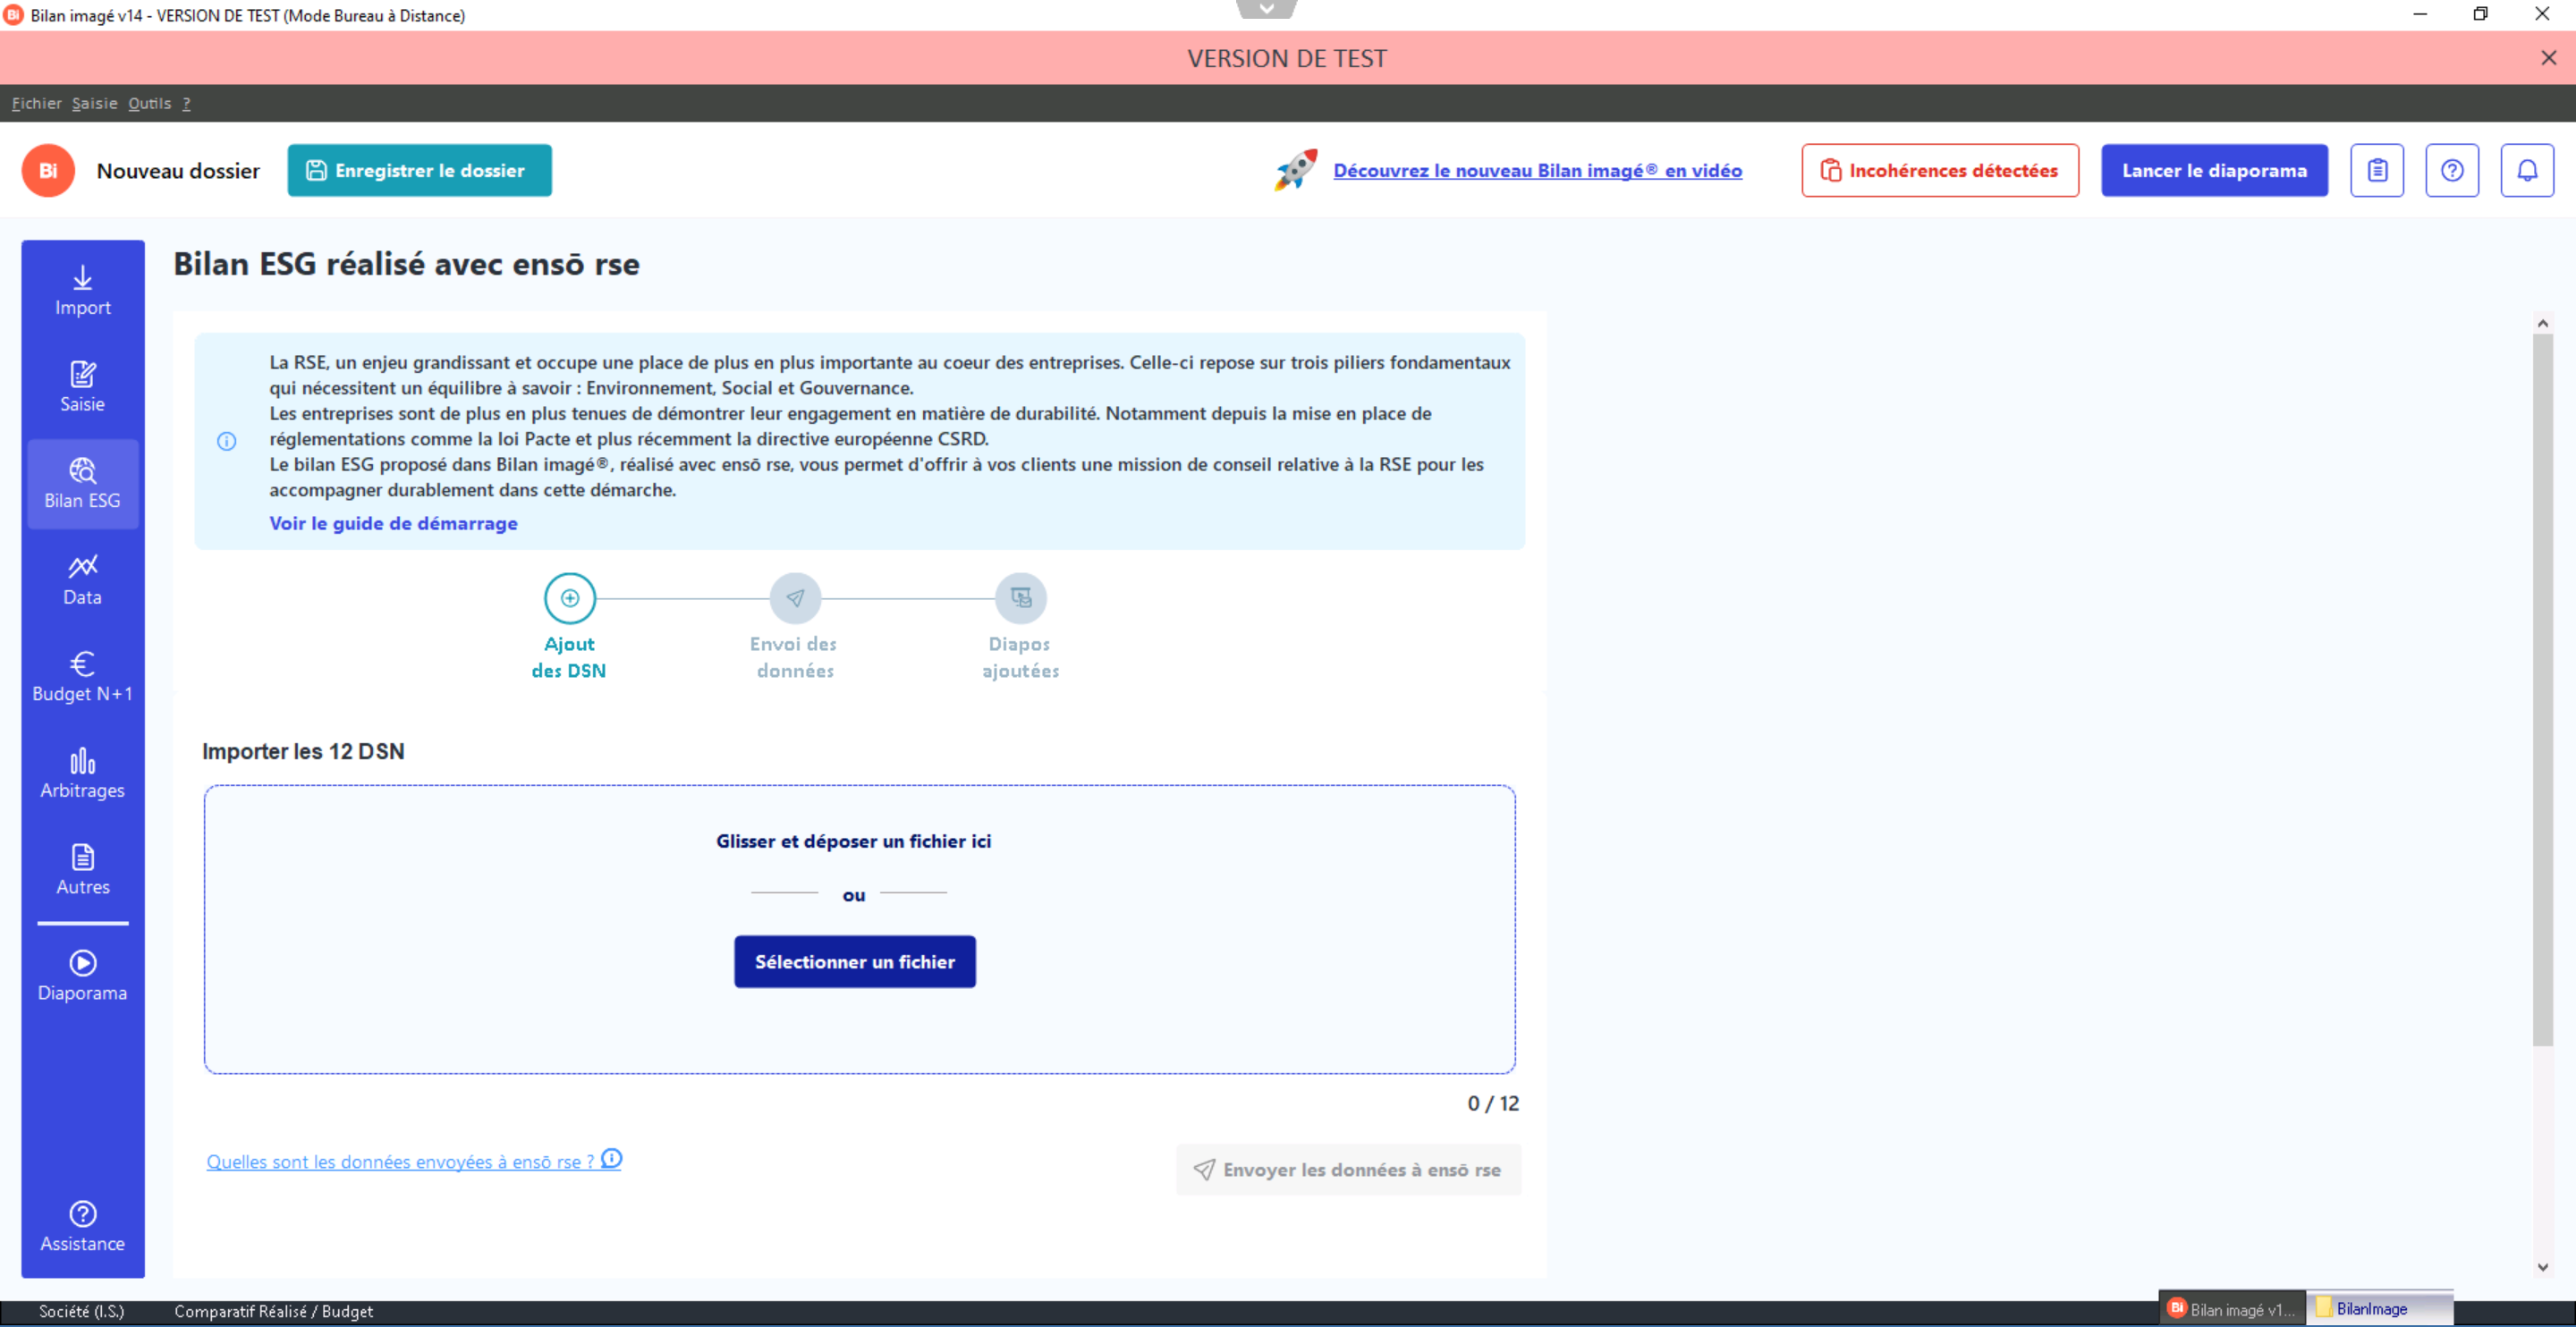Switch to Bilan imagé taskbar item
The height and width of the screenshot is (1327, 2576).
point(2232,1309)
